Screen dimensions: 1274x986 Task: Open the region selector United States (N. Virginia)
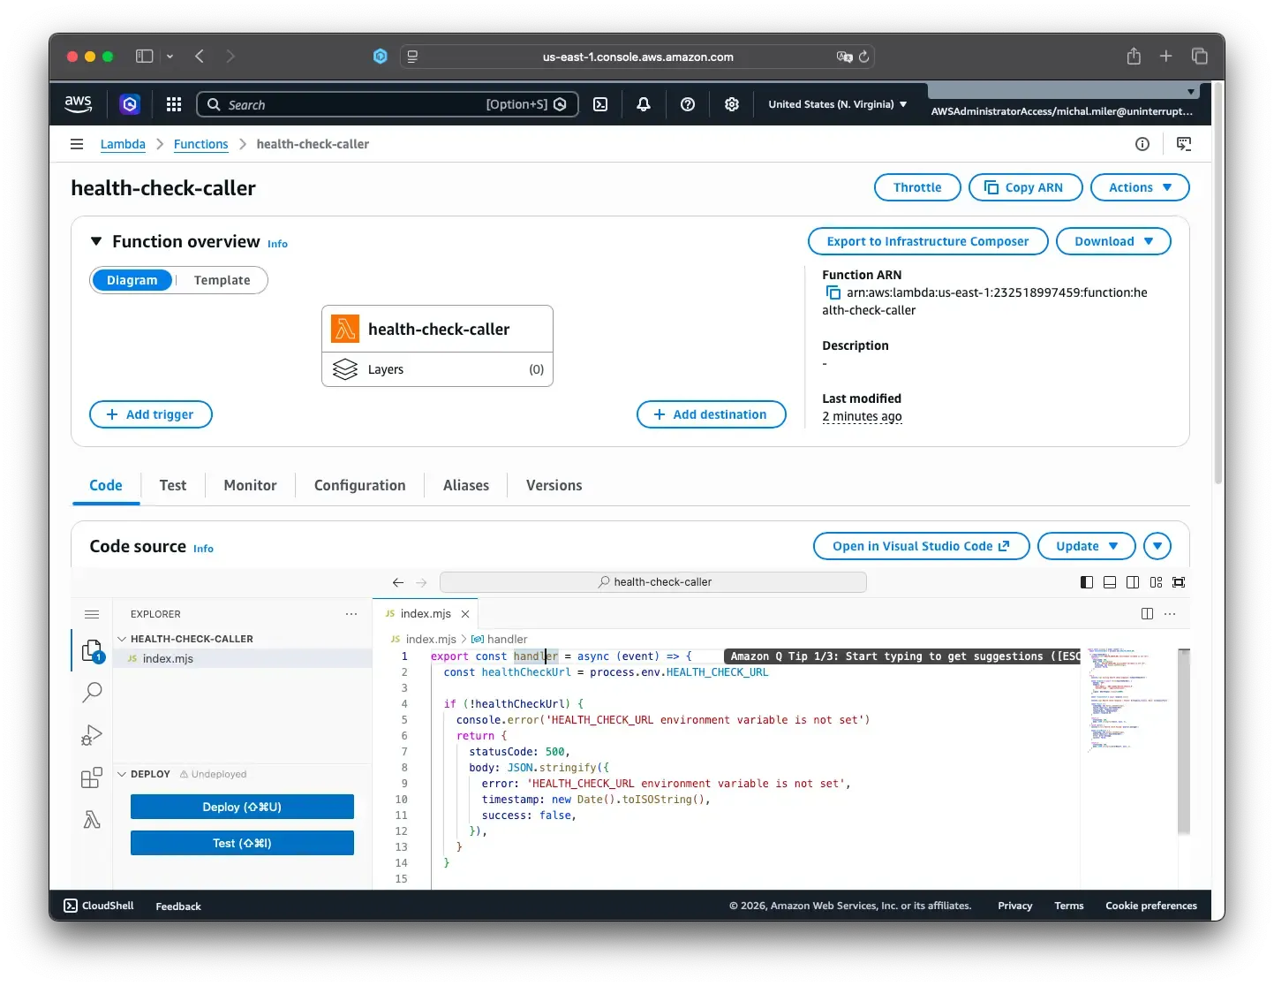[837, 104]
